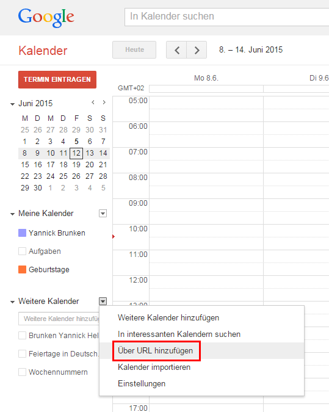Open Weitere Kalender options dropdown

click(x=103, y=301)
